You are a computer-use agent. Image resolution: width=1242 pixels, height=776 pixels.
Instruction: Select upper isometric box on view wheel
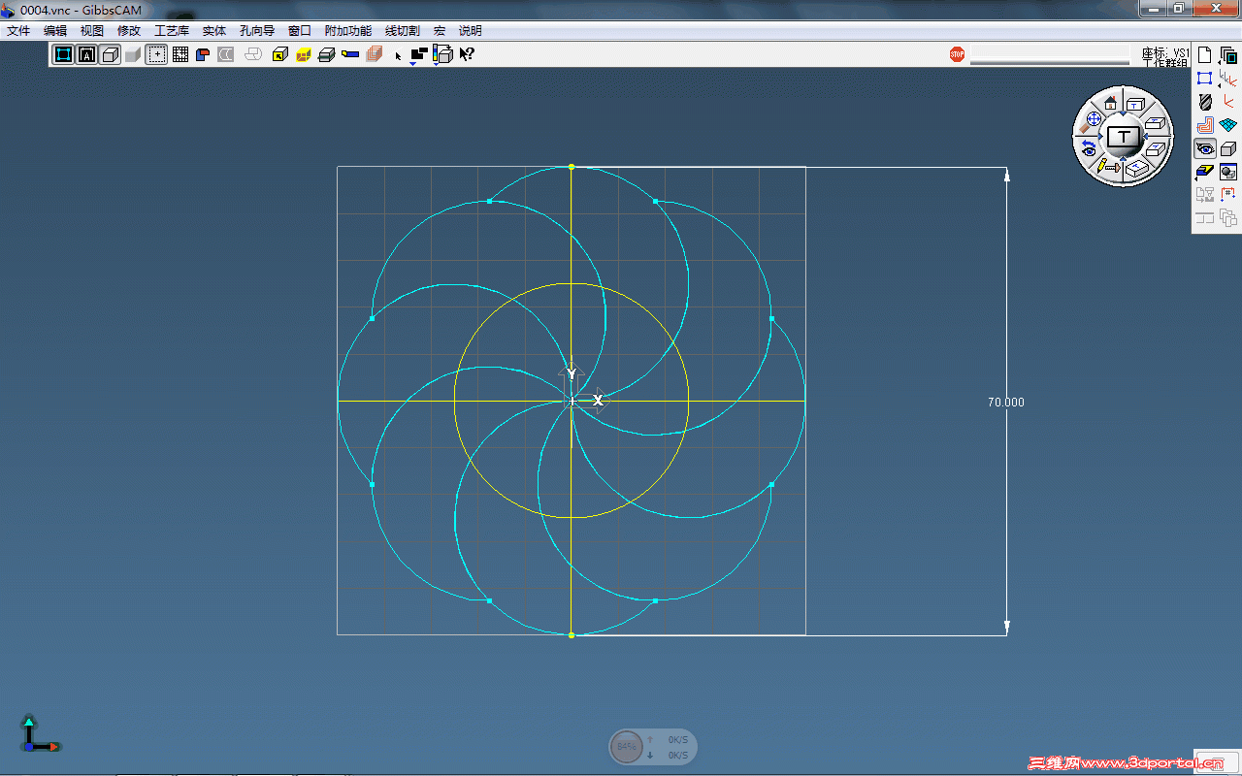[1155, 121]
